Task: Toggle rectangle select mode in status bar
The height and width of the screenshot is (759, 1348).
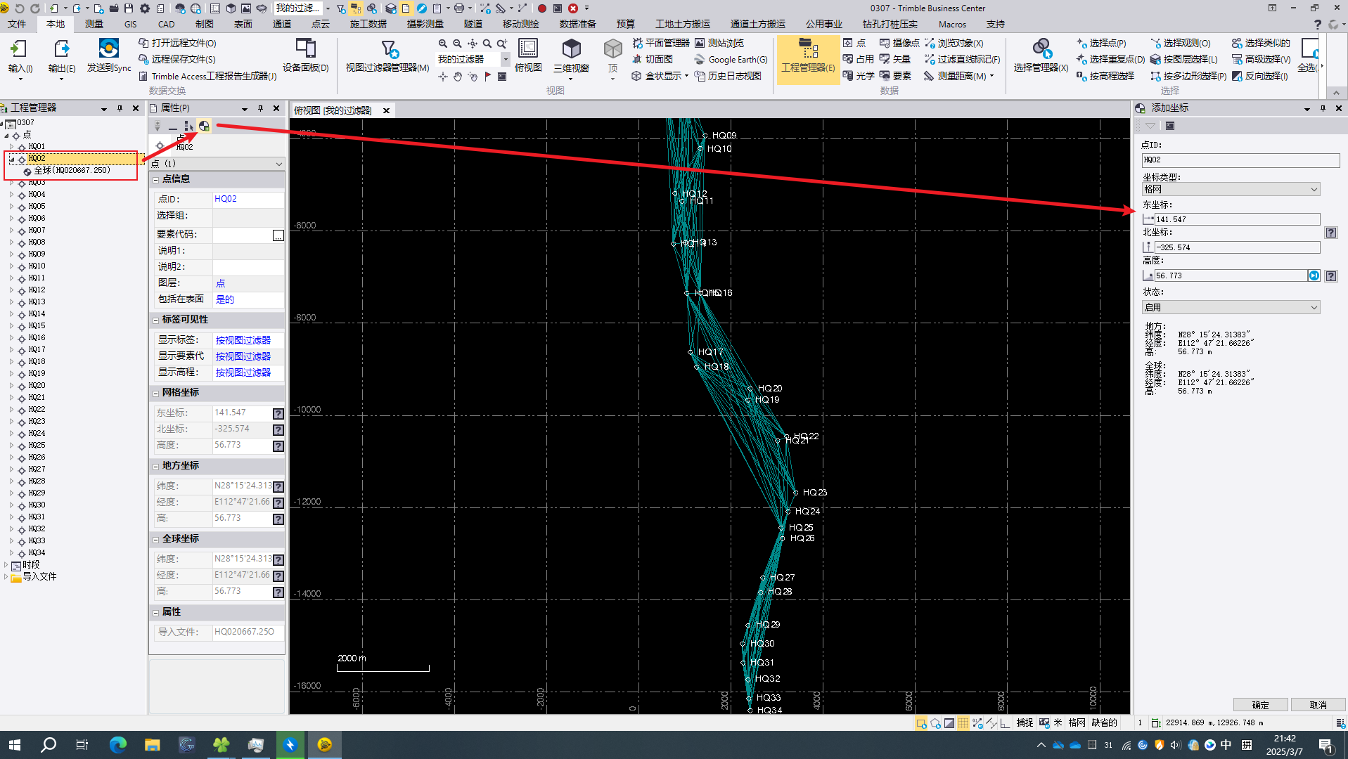Action: pyautogui.click(x=921, y=722)
